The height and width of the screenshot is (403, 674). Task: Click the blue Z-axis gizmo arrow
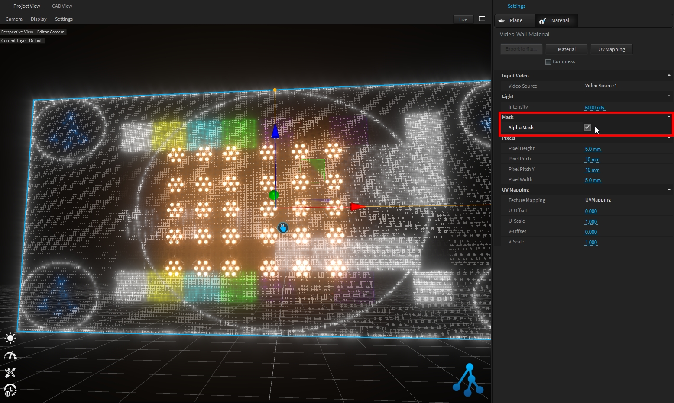click(275, 131)
